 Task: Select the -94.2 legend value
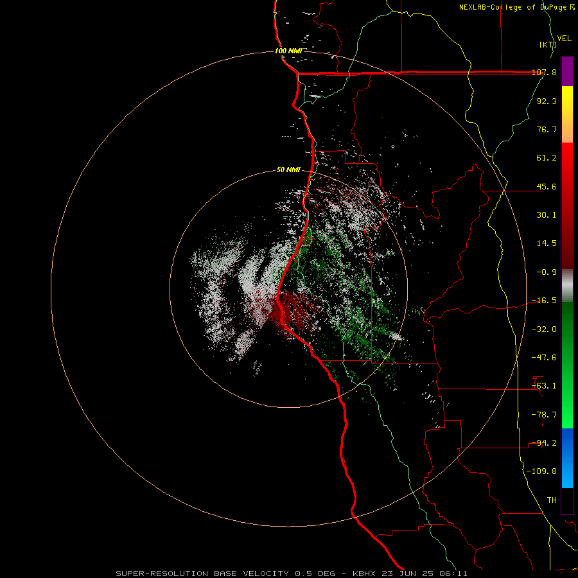[x=544, y=443]
